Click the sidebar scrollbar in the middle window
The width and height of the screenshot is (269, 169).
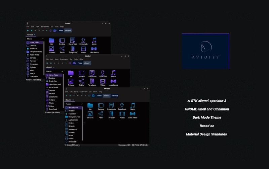(63, 91)
